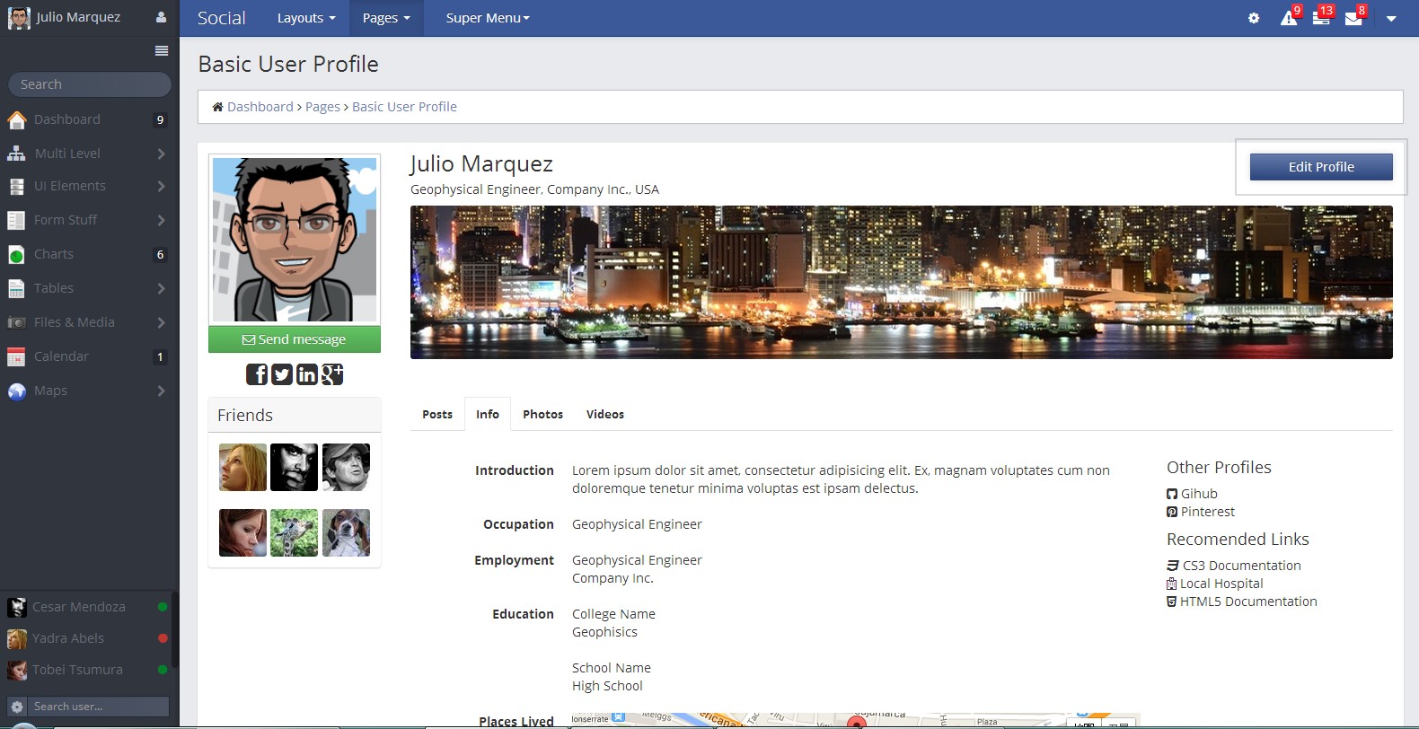
Task: Click the blonde woman friend thumbnail
Action: 242,467
